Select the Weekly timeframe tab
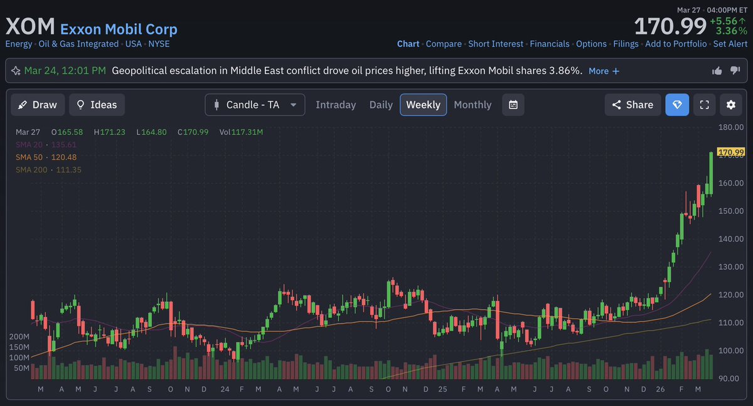 (x=424, y=105)
